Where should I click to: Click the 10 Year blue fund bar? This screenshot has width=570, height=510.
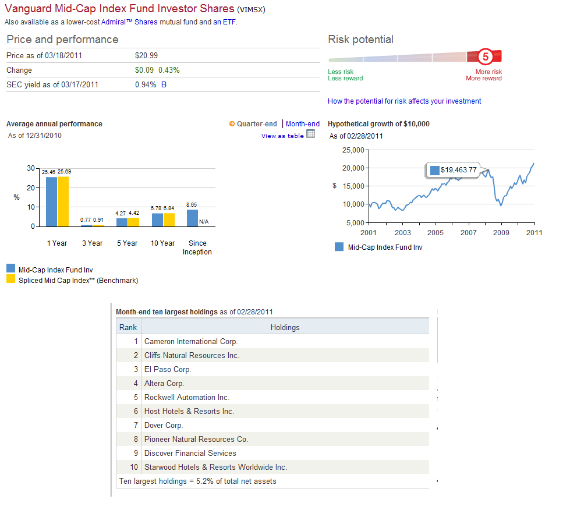coord(157,220)
